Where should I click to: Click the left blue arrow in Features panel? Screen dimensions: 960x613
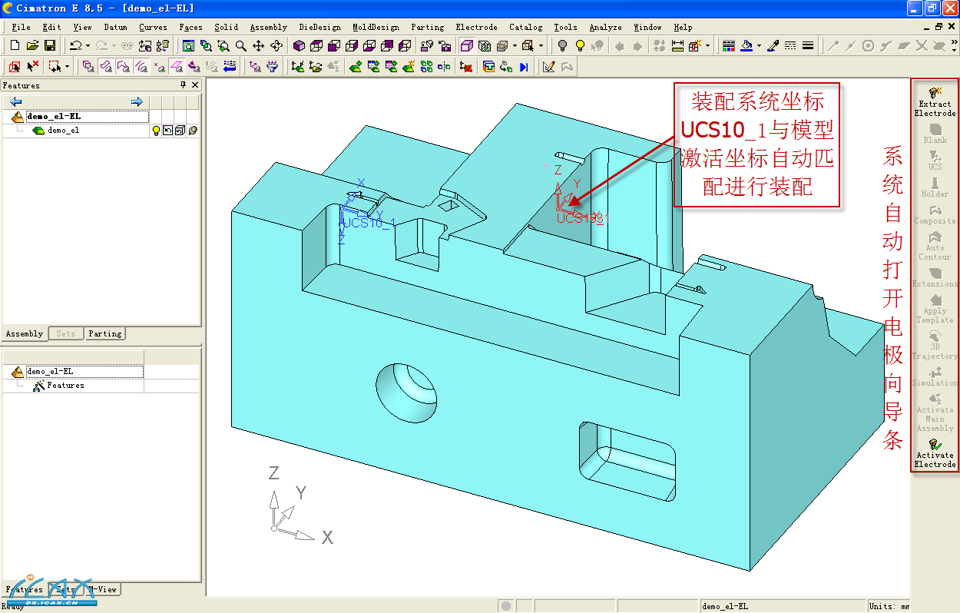tap(15, 102)
